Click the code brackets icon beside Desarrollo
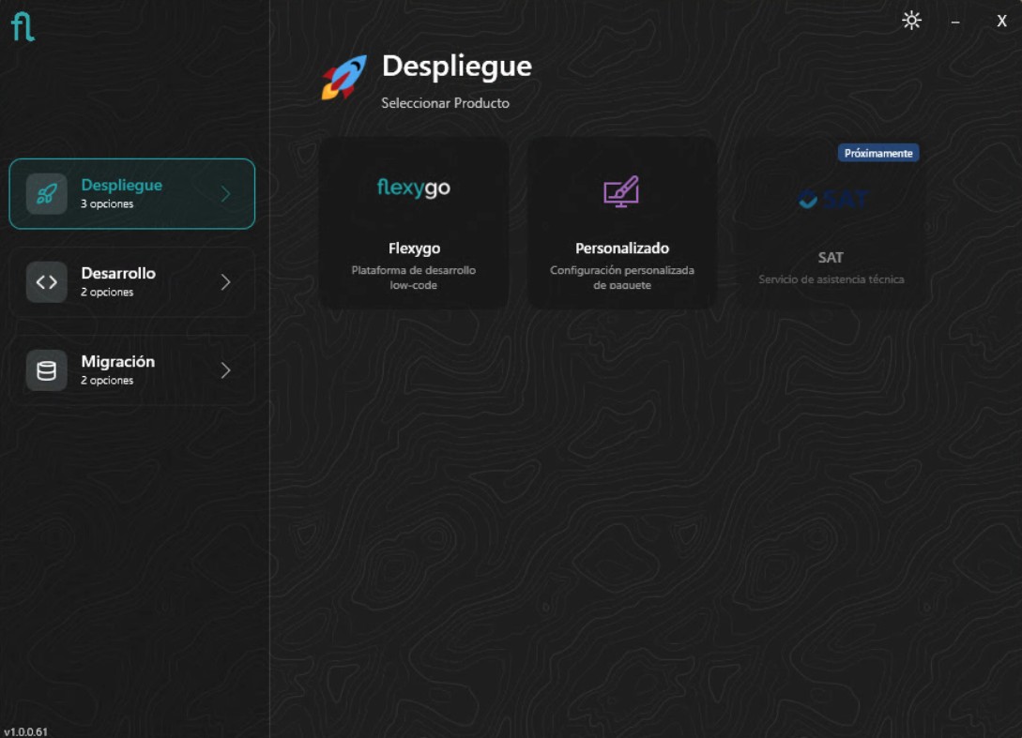Screen dimensions: 1022x738 (x=46, y=282)
